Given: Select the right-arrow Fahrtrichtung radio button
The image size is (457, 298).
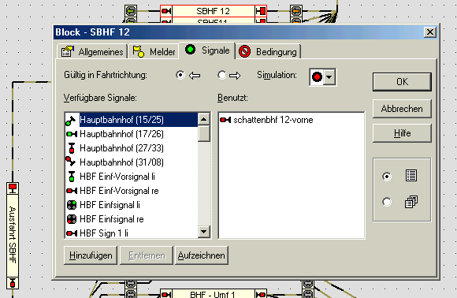Looking at the screenshot, I should pos(221,75).
